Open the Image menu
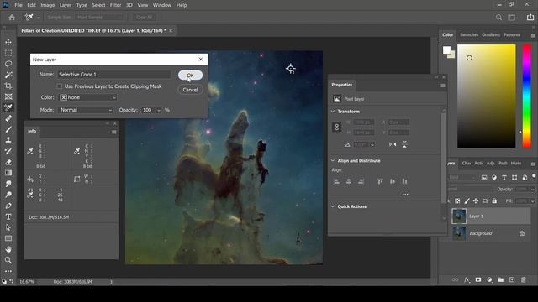This screenshot has height=302, width=538. click(x=47, y=5)
